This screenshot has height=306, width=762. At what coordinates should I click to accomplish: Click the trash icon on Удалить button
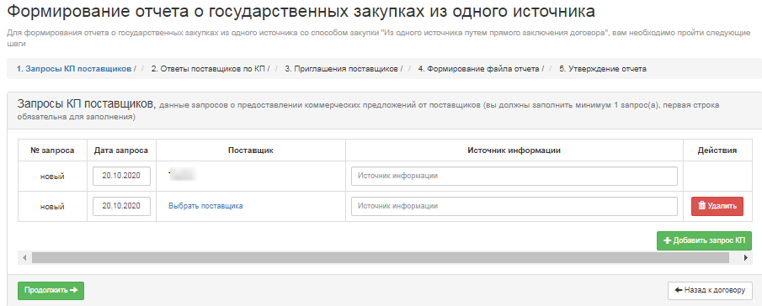pos(701,206)
